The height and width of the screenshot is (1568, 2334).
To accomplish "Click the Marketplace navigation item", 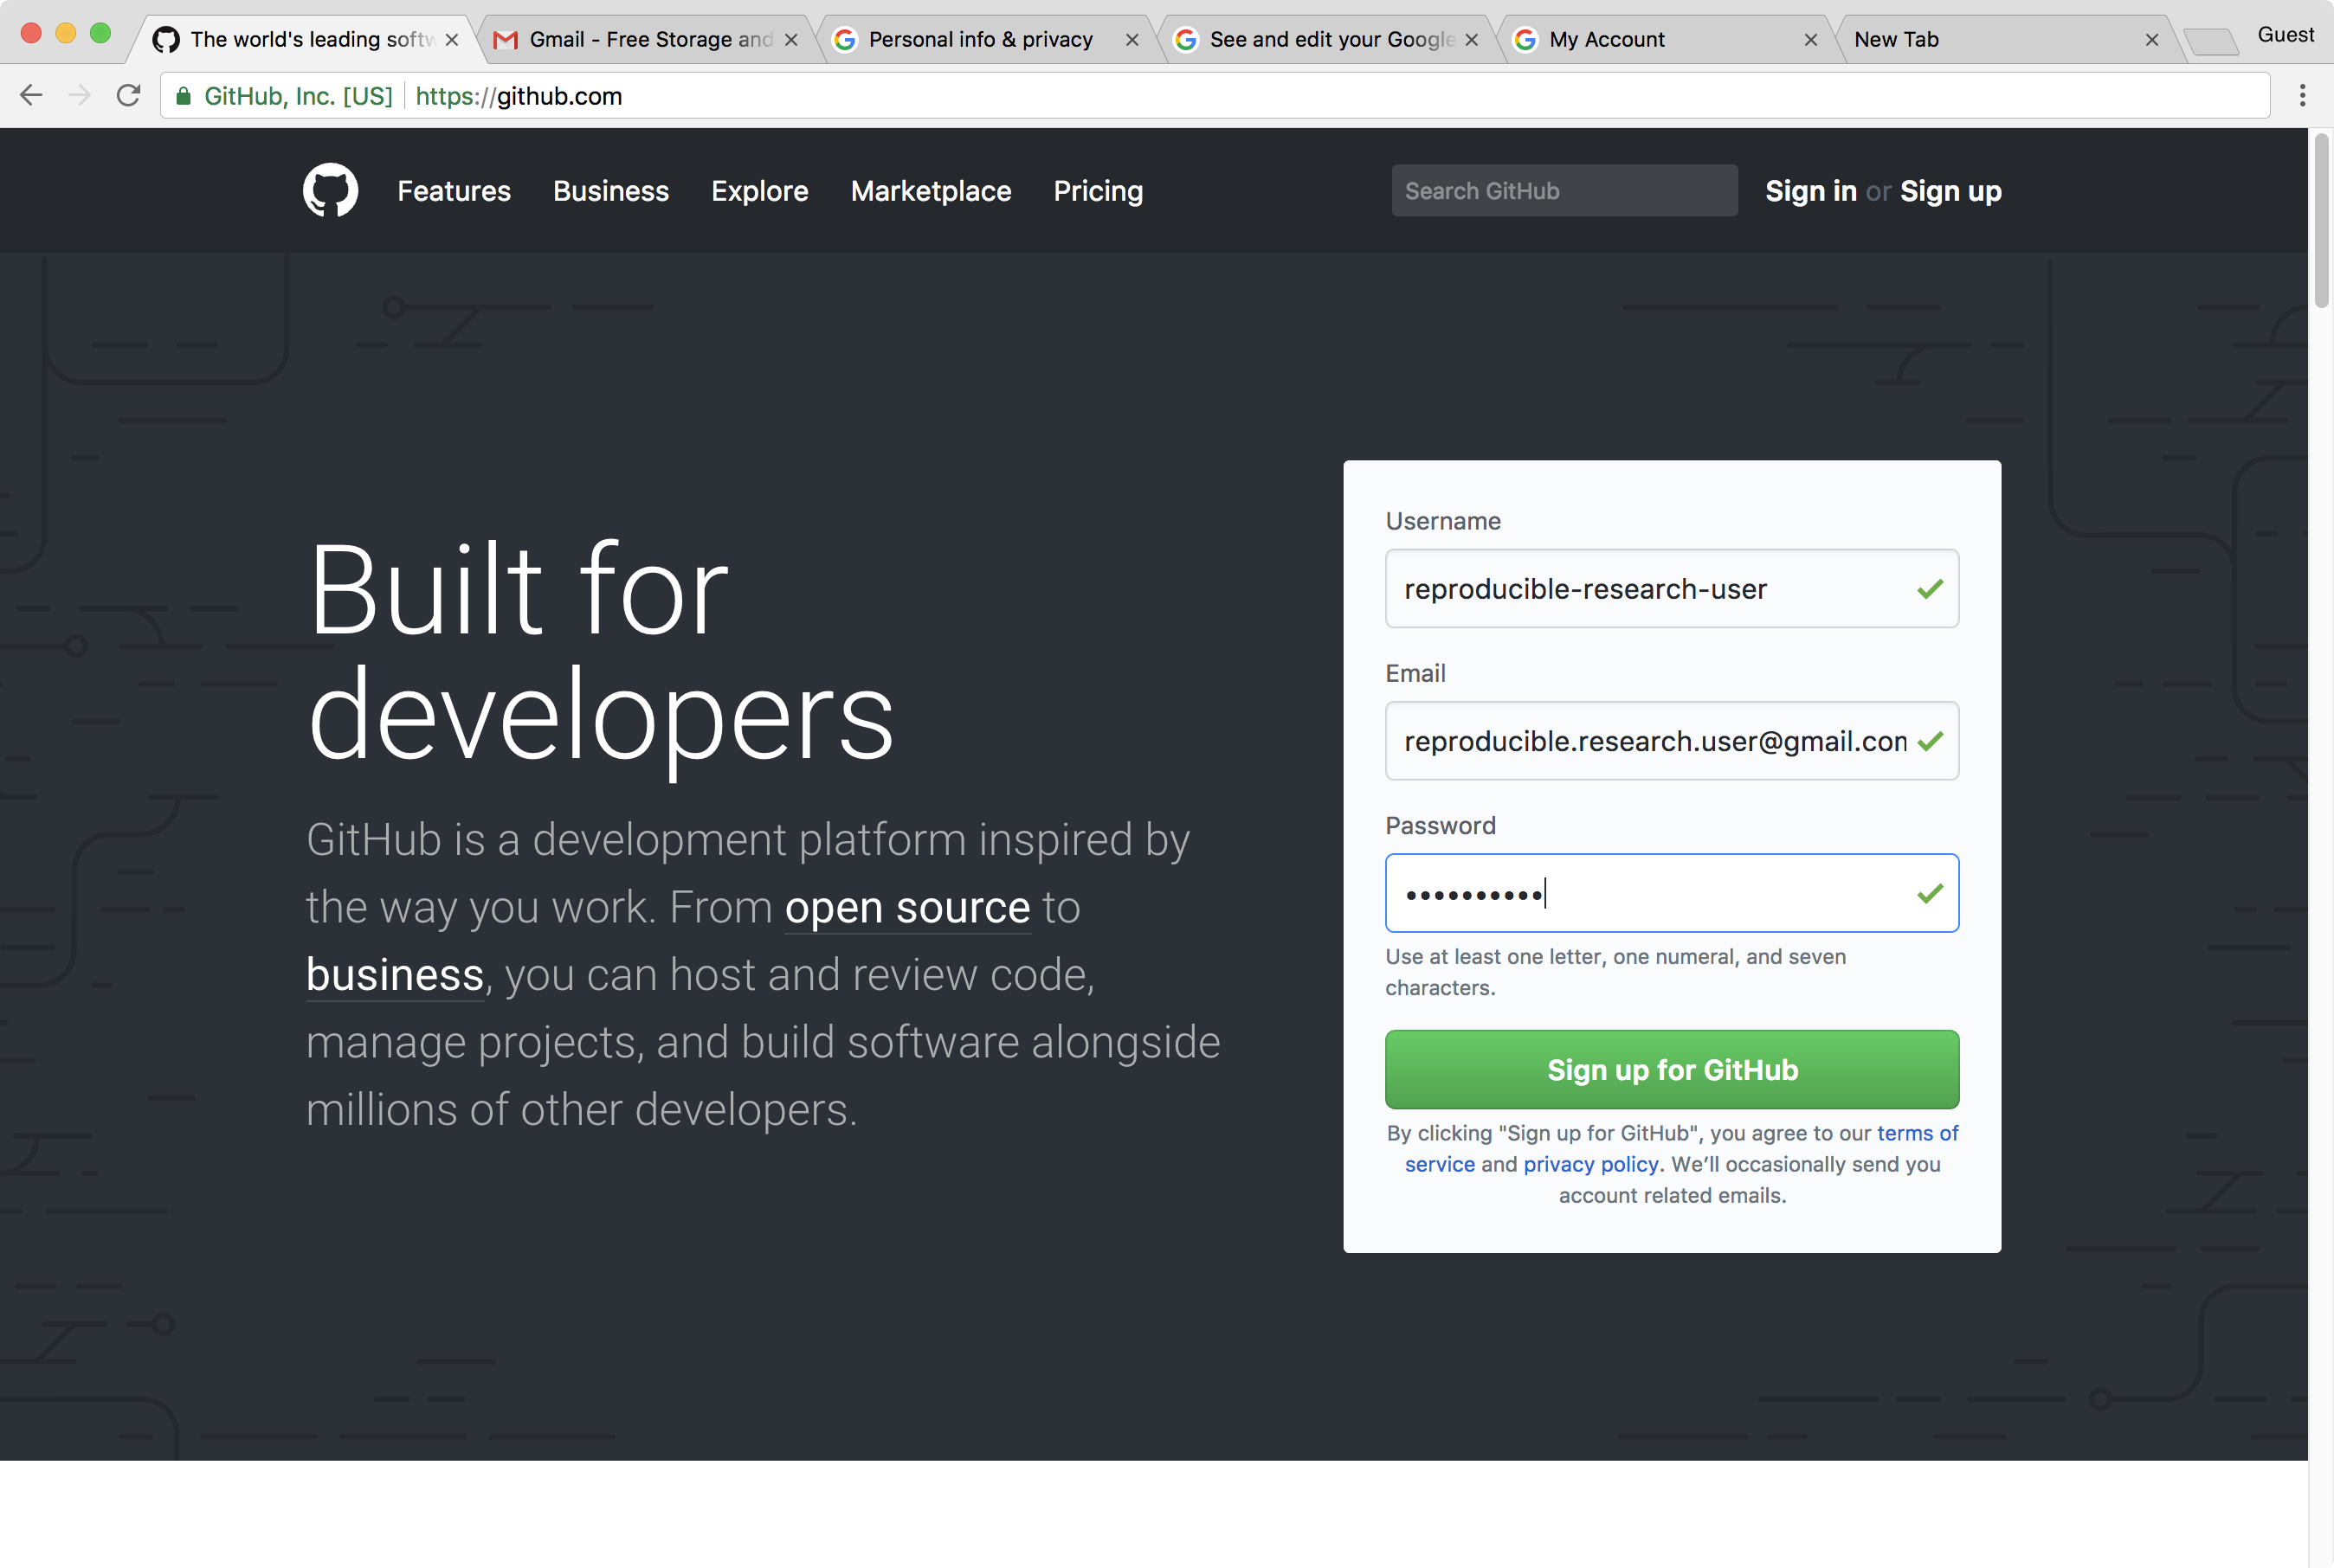I will coord(930,190).
